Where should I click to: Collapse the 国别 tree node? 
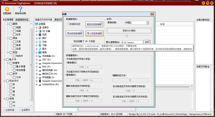tap(8, 24)
